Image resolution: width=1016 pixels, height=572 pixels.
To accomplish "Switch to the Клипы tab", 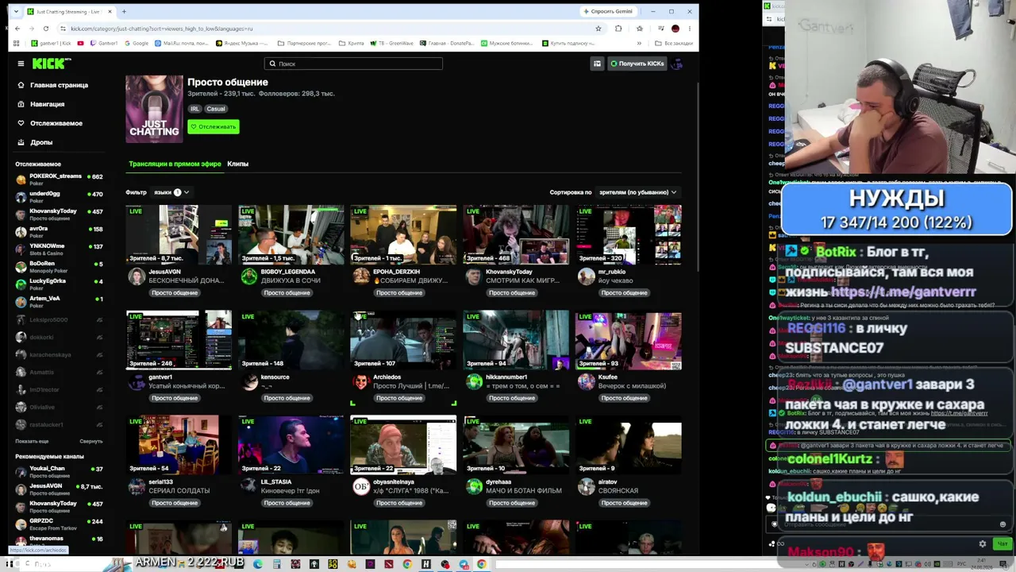I will 238,164.
